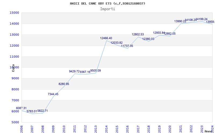Click the 13000 y-axis tick label
The image size is (215, 134).
click(x=14, y=35)
